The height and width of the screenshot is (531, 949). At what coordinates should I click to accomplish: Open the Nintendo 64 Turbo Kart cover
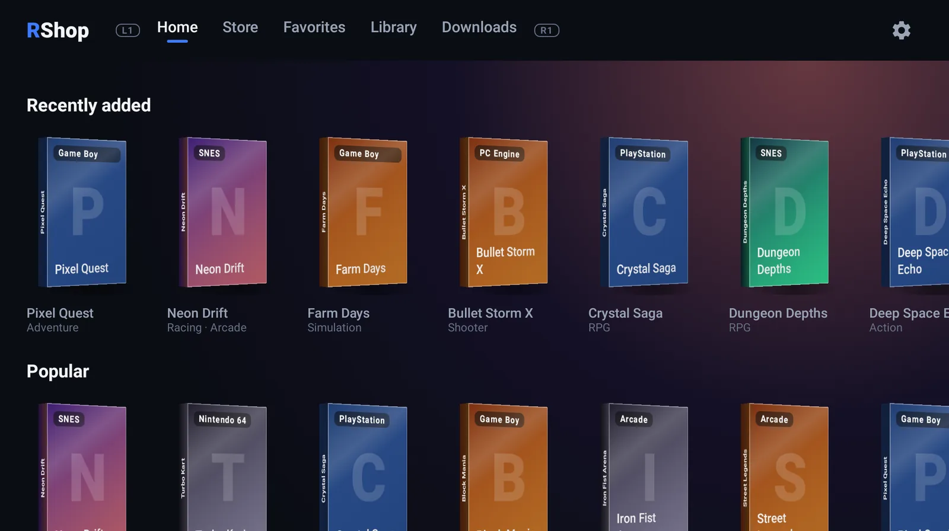click(223, 467)
